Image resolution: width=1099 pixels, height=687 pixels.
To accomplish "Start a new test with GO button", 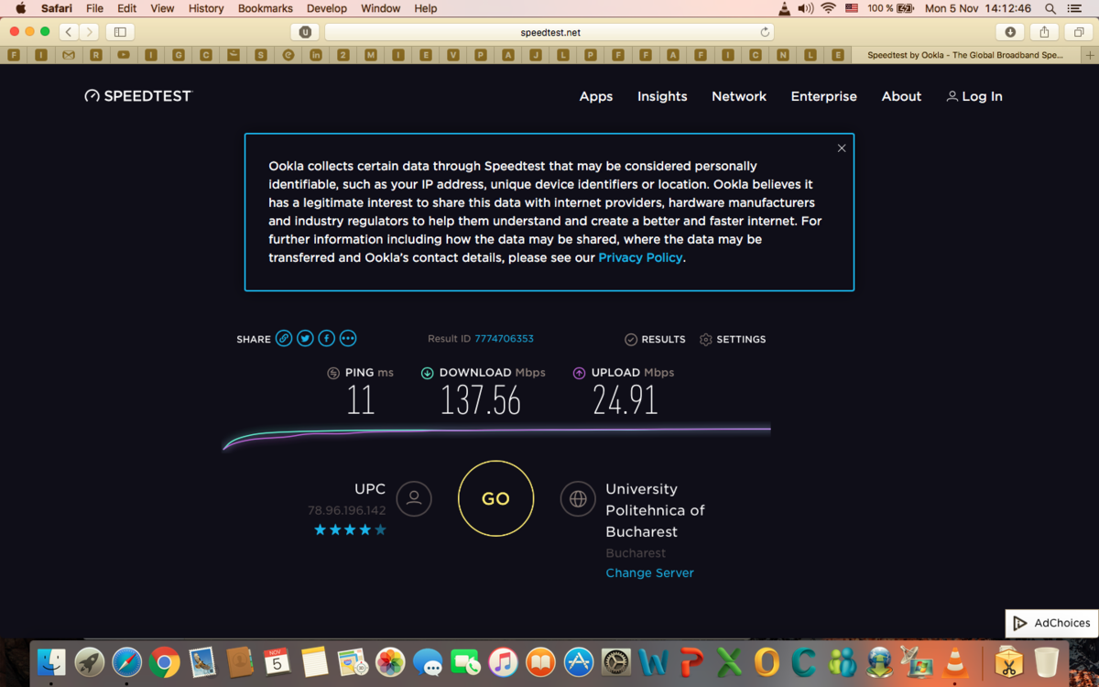I will point(495,499).
